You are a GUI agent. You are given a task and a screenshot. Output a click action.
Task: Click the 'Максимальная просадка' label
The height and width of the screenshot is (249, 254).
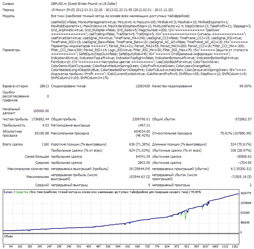[x=70, y=134]
